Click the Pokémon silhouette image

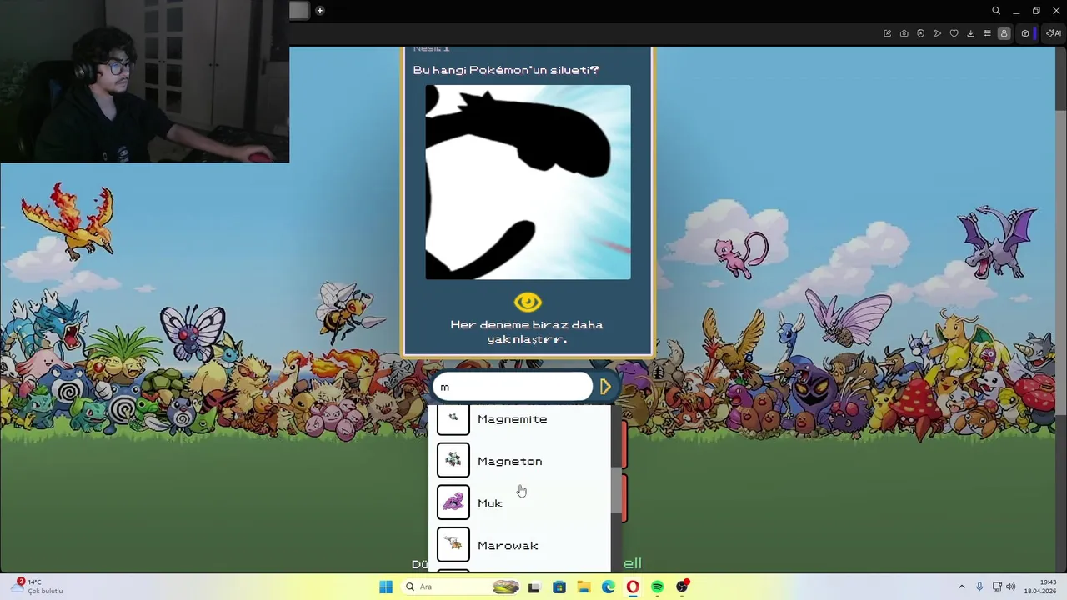(x=528, y=182)
